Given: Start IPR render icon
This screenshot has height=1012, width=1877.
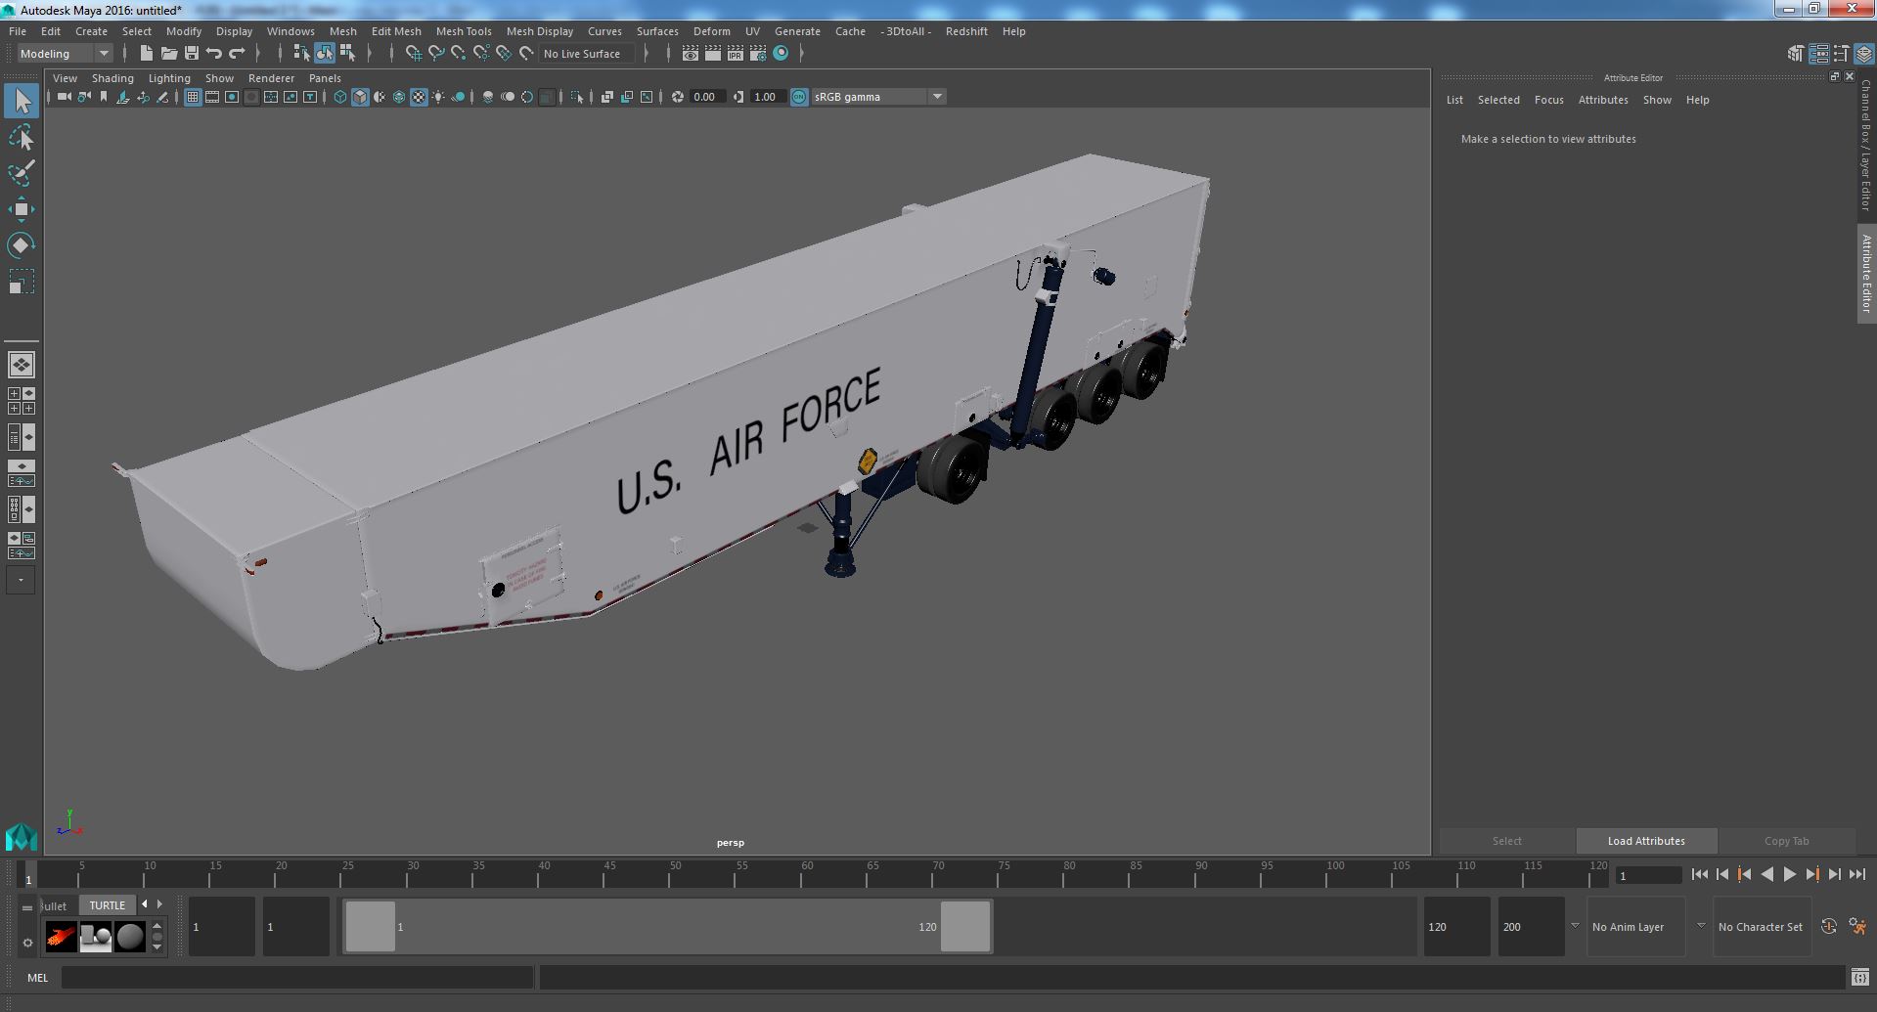Looking at the screenshot, I should pyautogui.click(x=735, y=54).
